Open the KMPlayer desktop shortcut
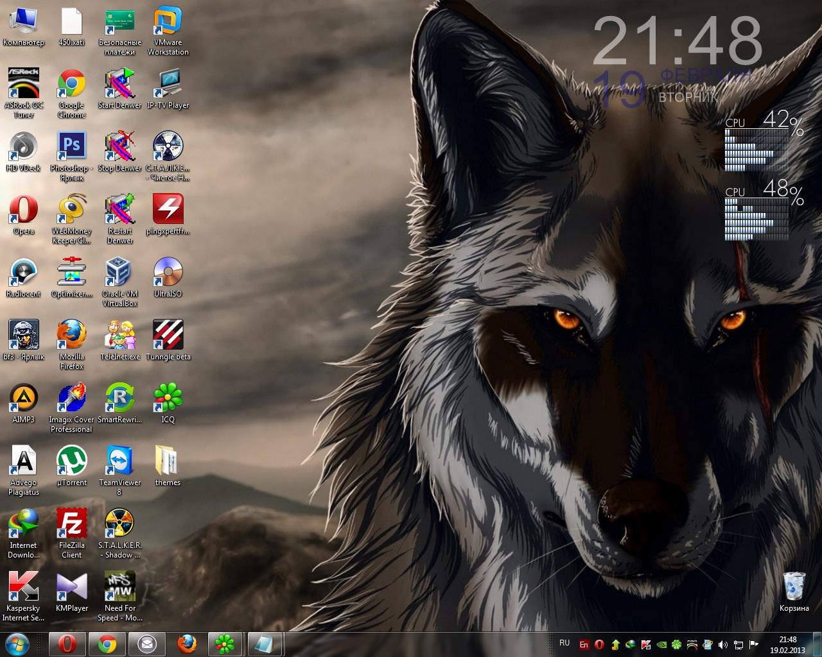 pos(71,587)
